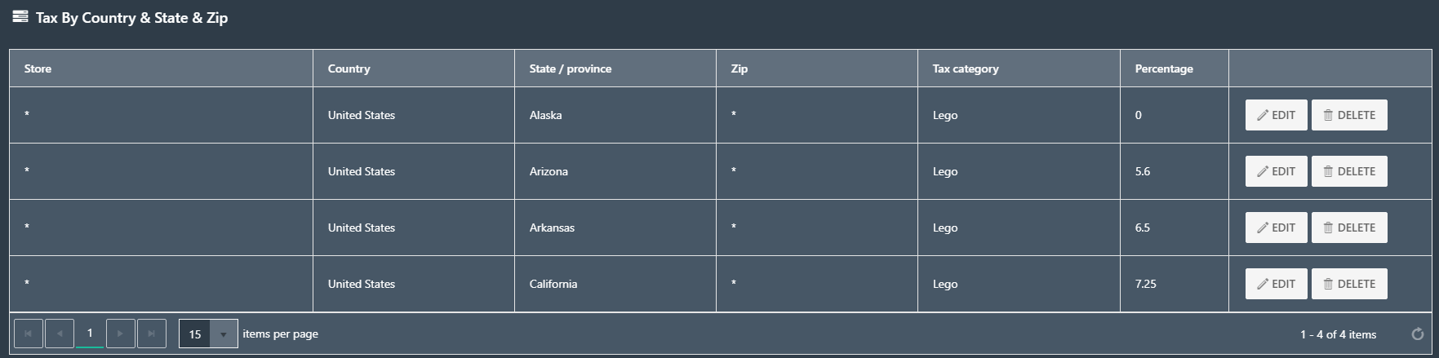The image size is (1439, 358).
Task: Click the panel title list icon
Action: tap(20, 16)
